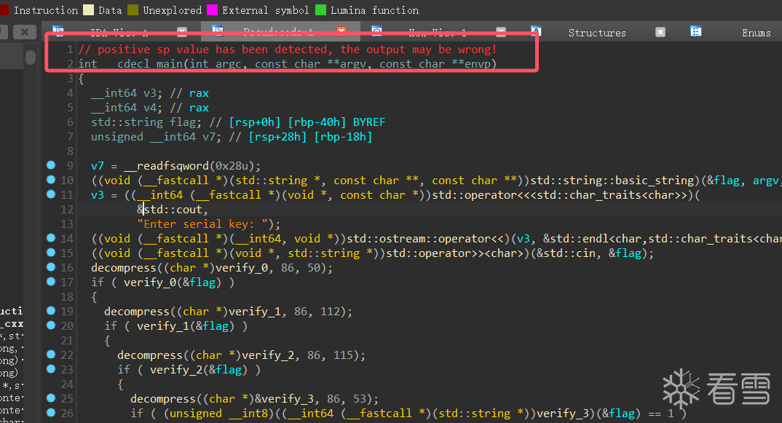Toggle breakpoint on line 20
The height and width of the screenshot is (423, 782).
(51, 325)
